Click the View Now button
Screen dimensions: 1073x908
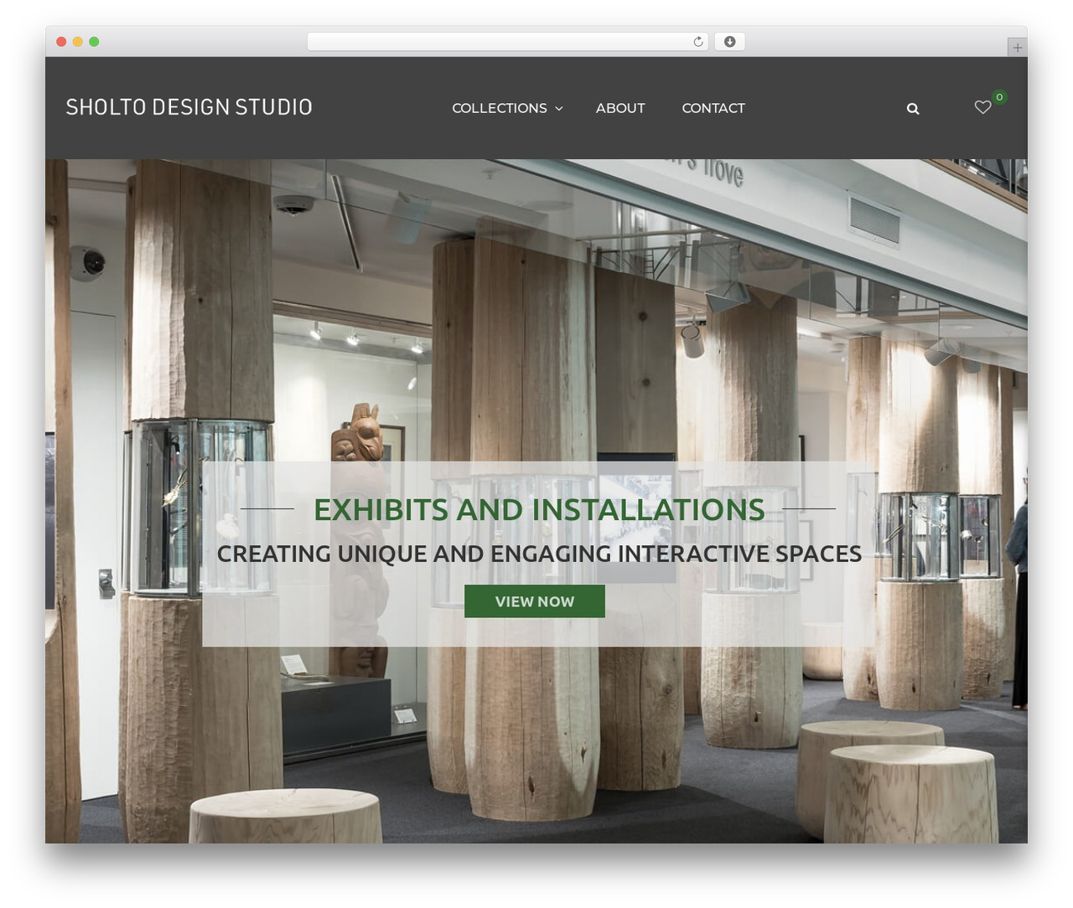point(535,601)
